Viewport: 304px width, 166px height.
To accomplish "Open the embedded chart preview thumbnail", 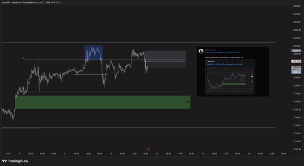I will click(x=230, y=80).
